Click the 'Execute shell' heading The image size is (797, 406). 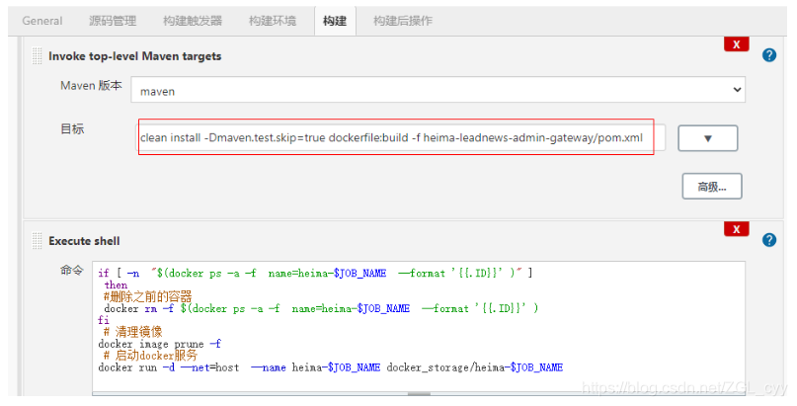point(84,241)
